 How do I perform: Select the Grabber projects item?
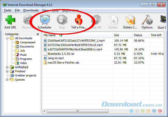(x=26, y=75)
